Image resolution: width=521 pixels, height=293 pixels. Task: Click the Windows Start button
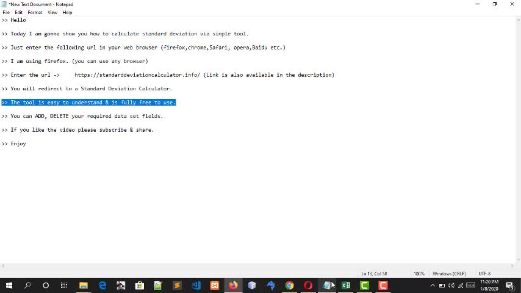click(x=9, y=285)
